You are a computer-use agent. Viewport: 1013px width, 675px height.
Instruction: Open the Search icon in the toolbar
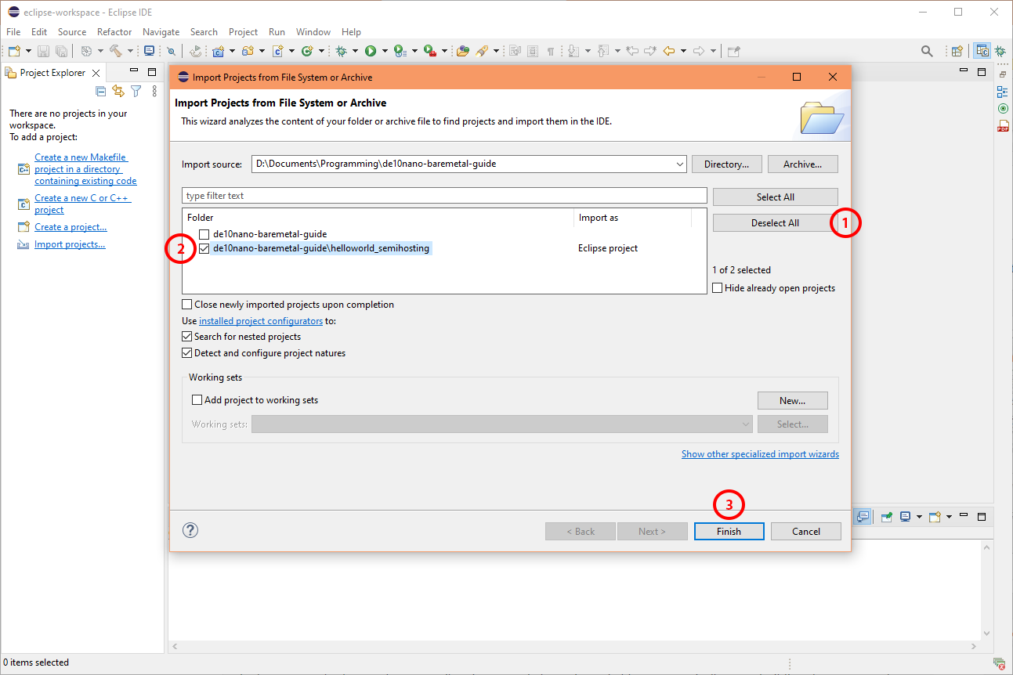[x=927, y=50]
